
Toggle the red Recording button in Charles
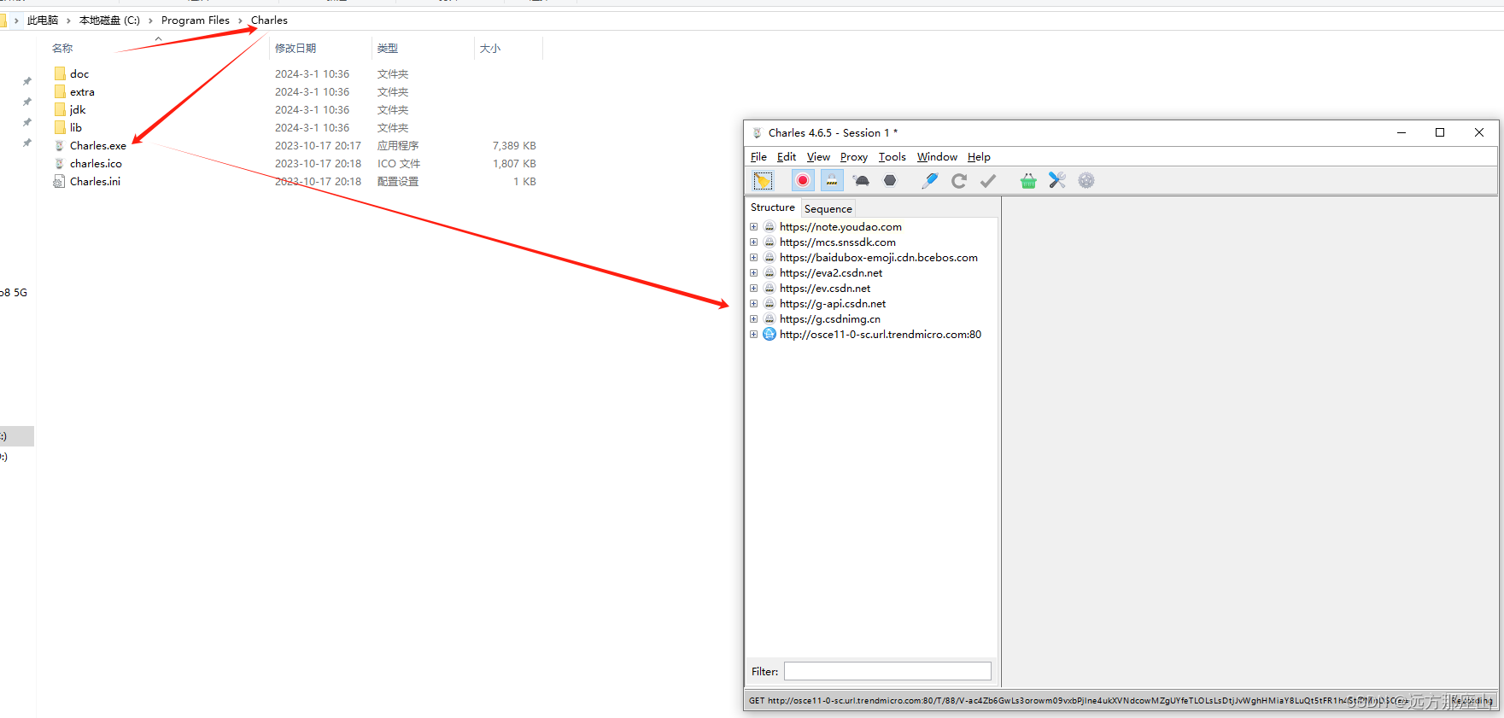pos(803,180)
